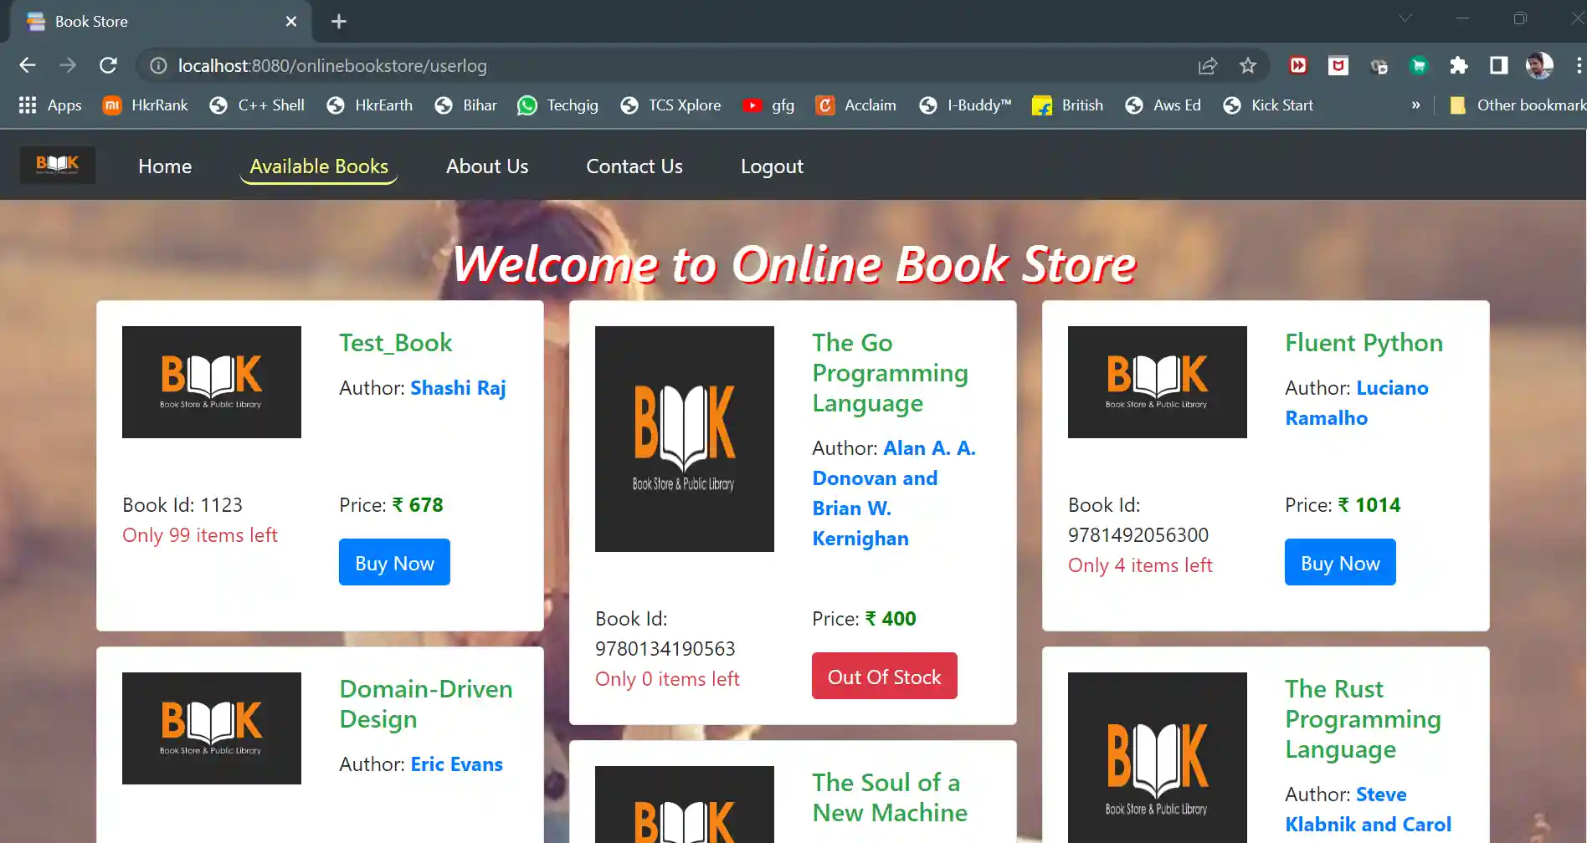
Task: Open the Techgig bookmark
Action: [x=557, y=105]
